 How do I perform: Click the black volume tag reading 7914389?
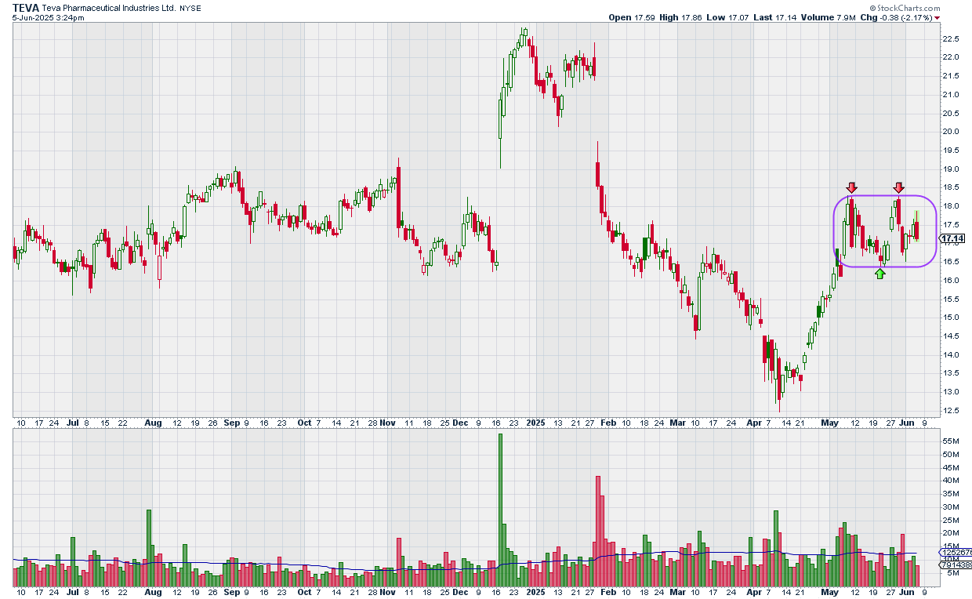(x=956, y=565)
